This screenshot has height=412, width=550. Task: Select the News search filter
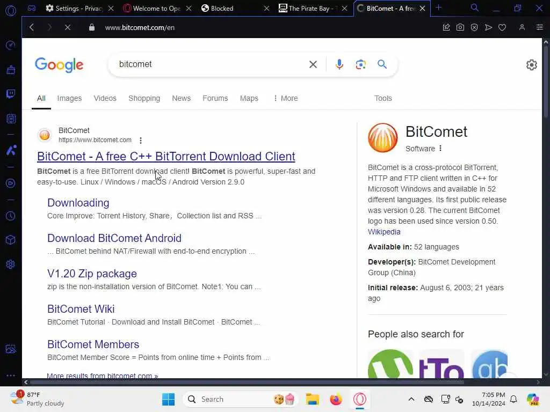[182, 98]
